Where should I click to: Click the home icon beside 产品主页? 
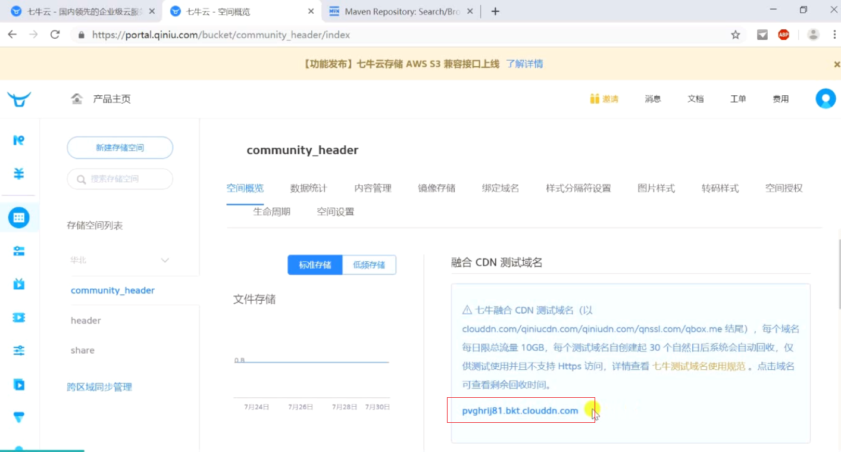tap(77, 99)
